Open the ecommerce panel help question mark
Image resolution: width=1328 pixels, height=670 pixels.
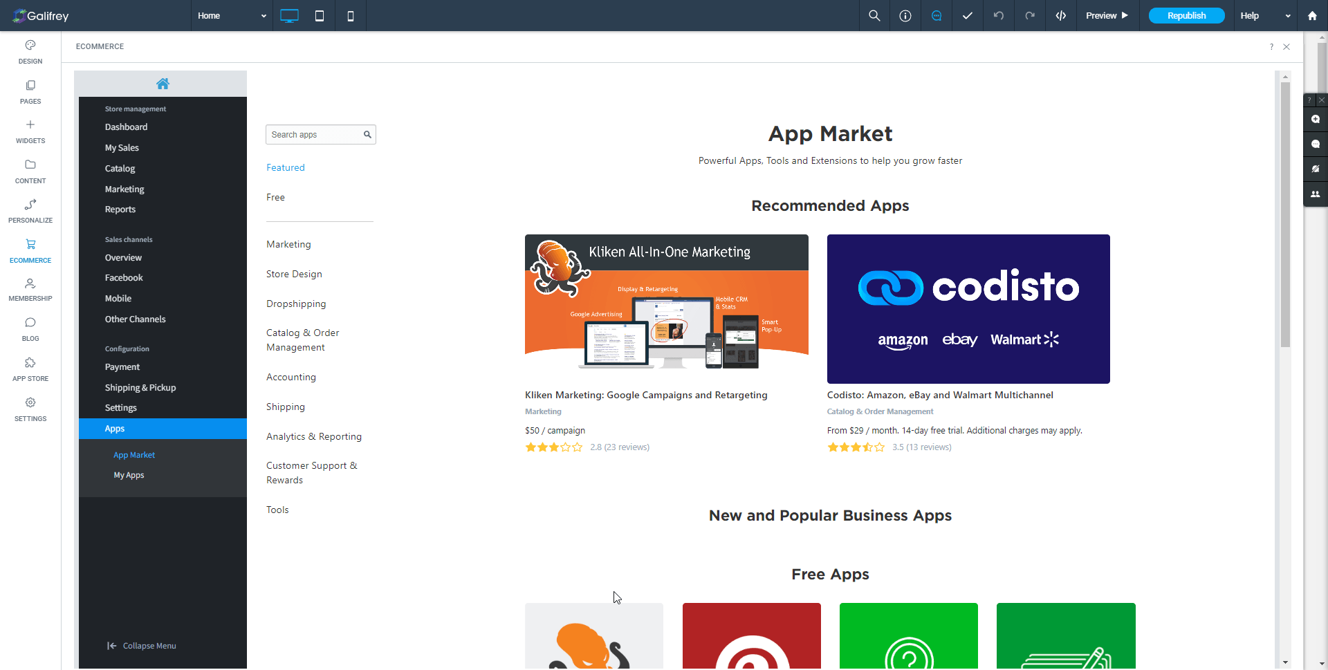click(1271, 47)
